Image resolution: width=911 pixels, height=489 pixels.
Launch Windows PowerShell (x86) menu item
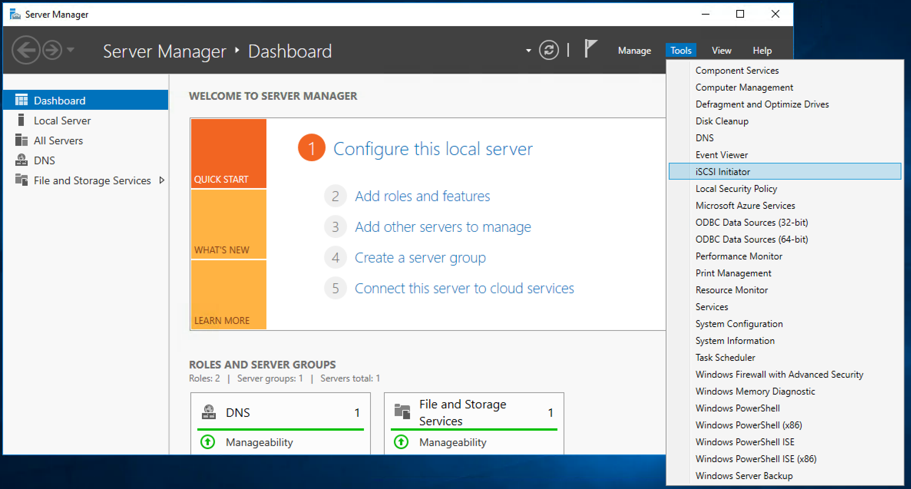pyautogui.click(x=785, y=425)
